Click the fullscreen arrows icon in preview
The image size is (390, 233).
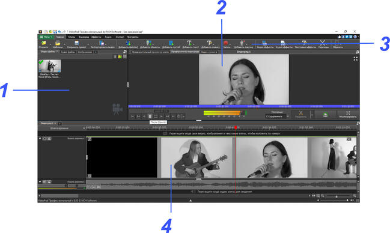356,59
